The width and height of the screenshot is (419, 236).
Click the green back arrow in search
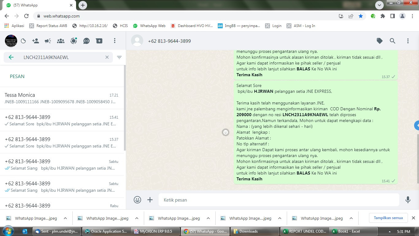tap(11, 57)
